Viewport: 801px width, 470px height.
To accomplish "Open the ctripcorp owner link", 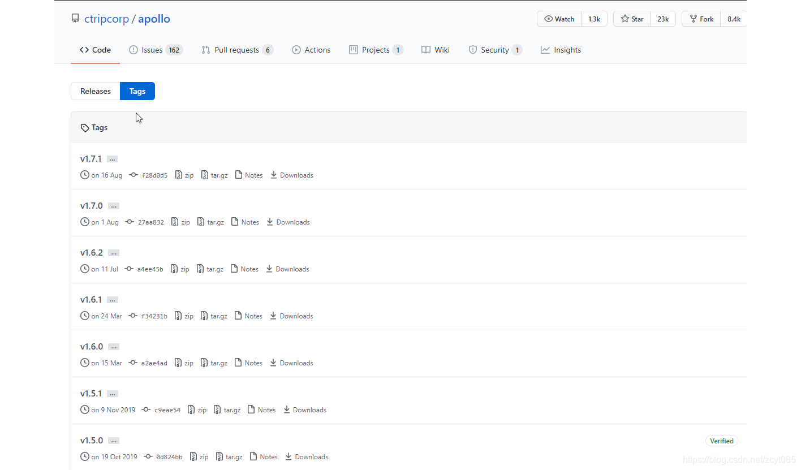I will click(106, 19).
